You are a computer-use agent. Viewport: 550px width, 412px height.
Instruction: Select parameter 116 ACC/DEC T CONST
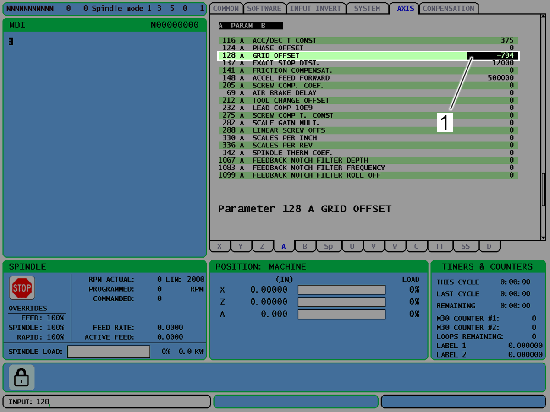point(368,40)
